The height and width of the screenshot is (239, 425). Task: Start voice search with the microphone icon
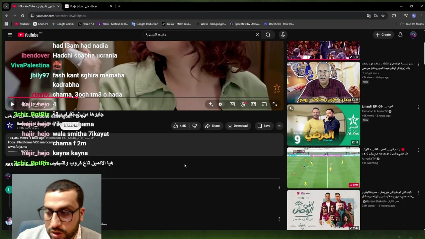click(x=283, y=35)
